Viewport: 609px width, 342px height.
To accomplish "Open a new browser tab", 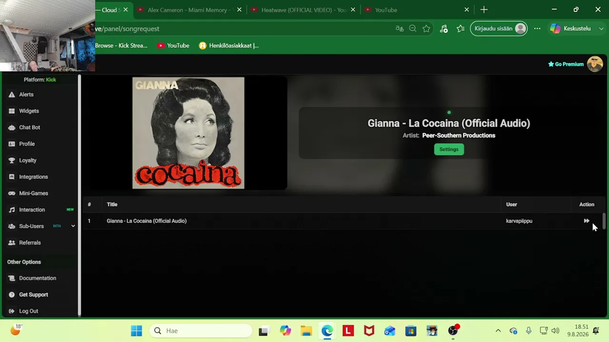I will [484, 10].
